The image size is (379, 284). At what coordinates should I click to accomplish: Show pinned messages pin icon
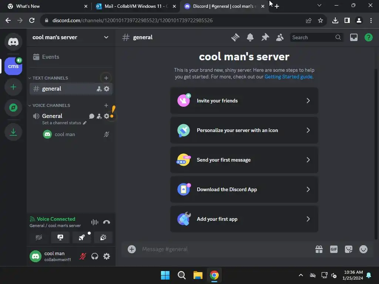pyautogui.click(x=265, y=37)
